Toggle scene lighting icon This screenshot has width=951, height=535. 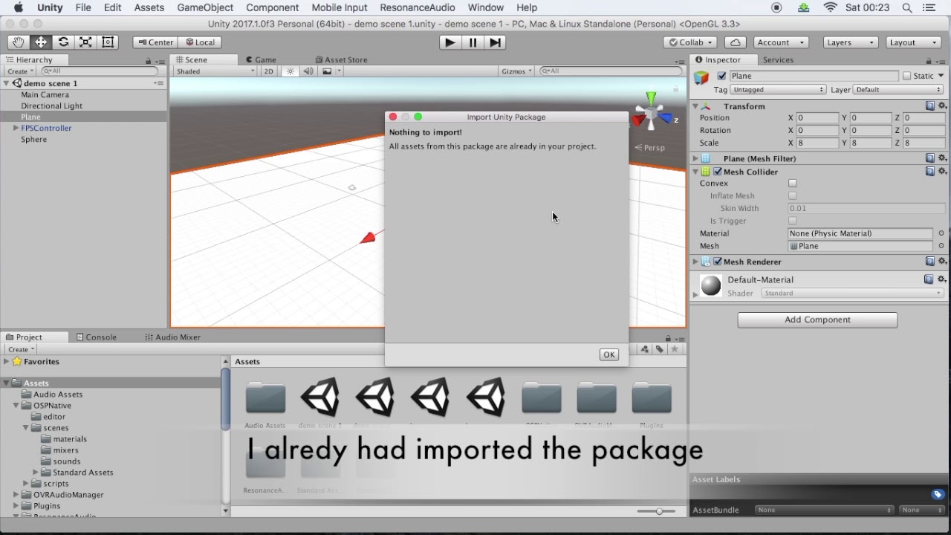point(291,71)
